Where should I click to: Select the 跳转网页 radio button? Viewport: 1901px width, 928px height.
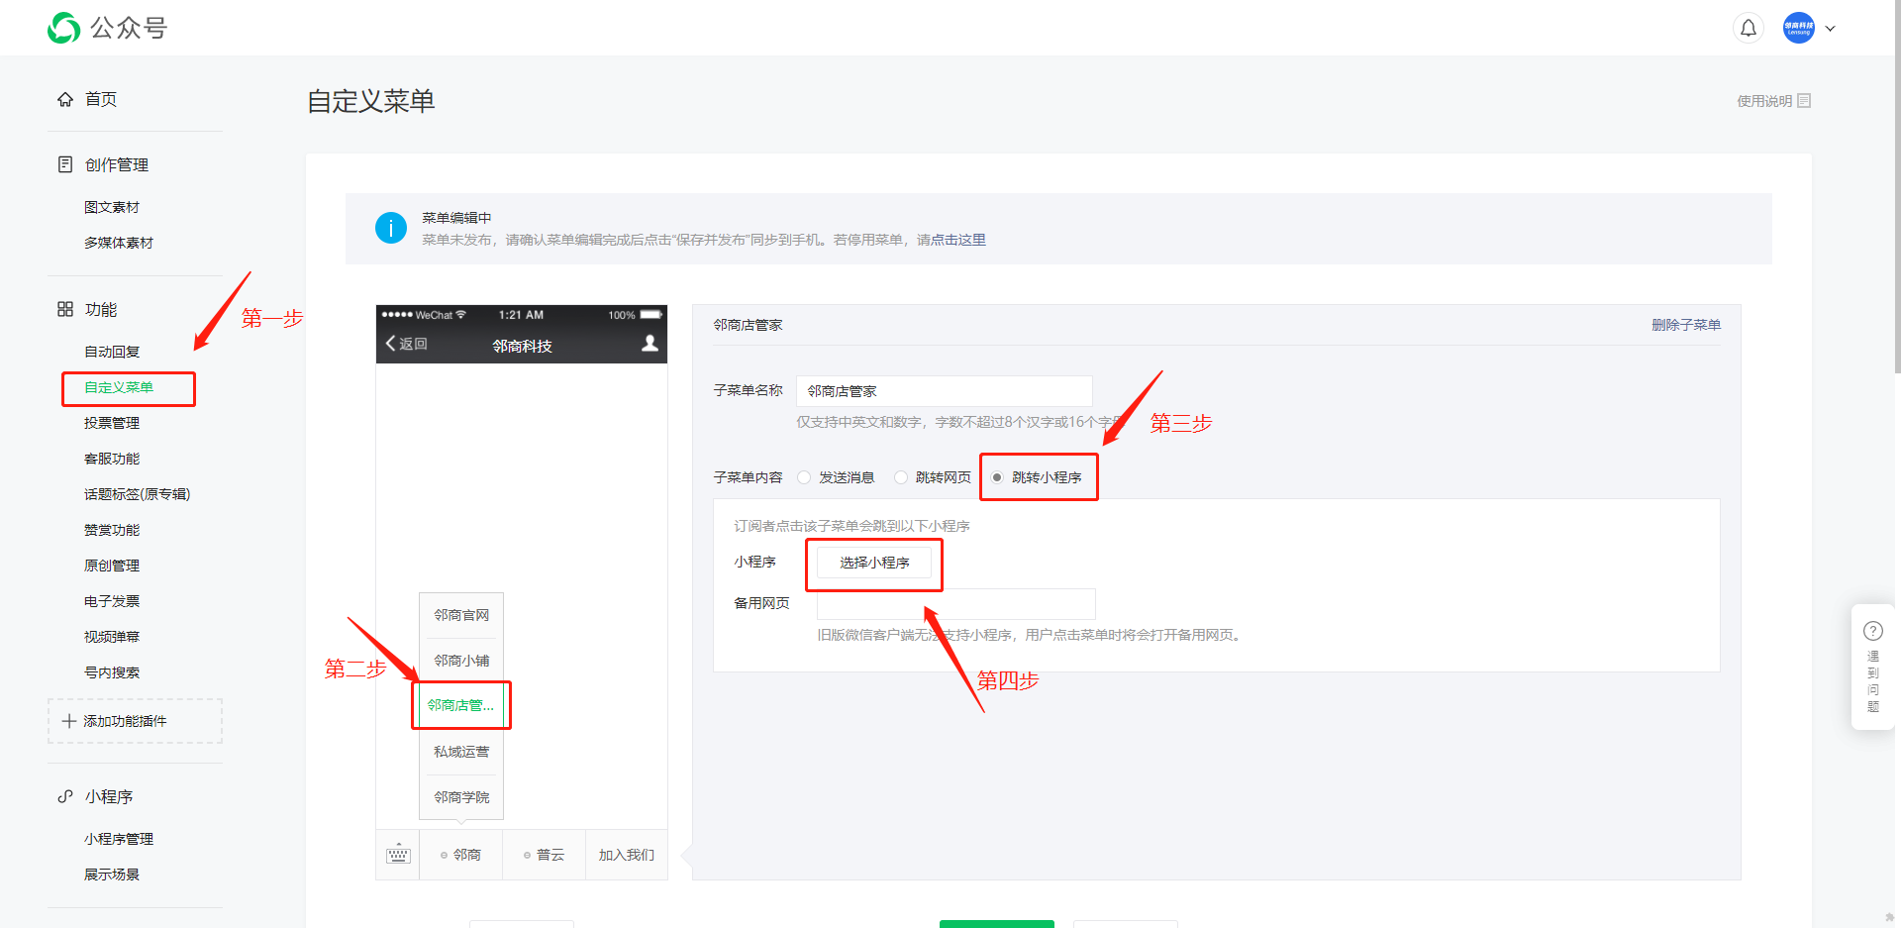tap(901, 477)
